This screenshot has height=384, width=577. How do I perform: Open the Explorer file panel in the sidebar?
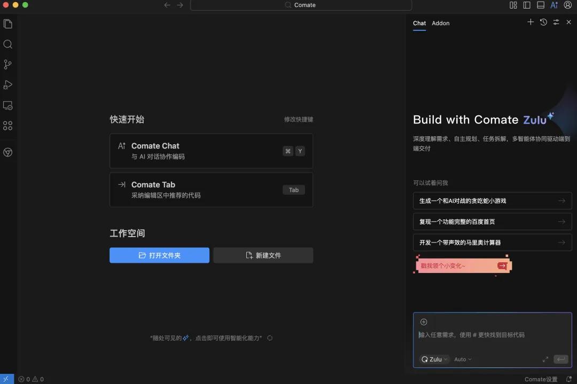coord(7,23)
